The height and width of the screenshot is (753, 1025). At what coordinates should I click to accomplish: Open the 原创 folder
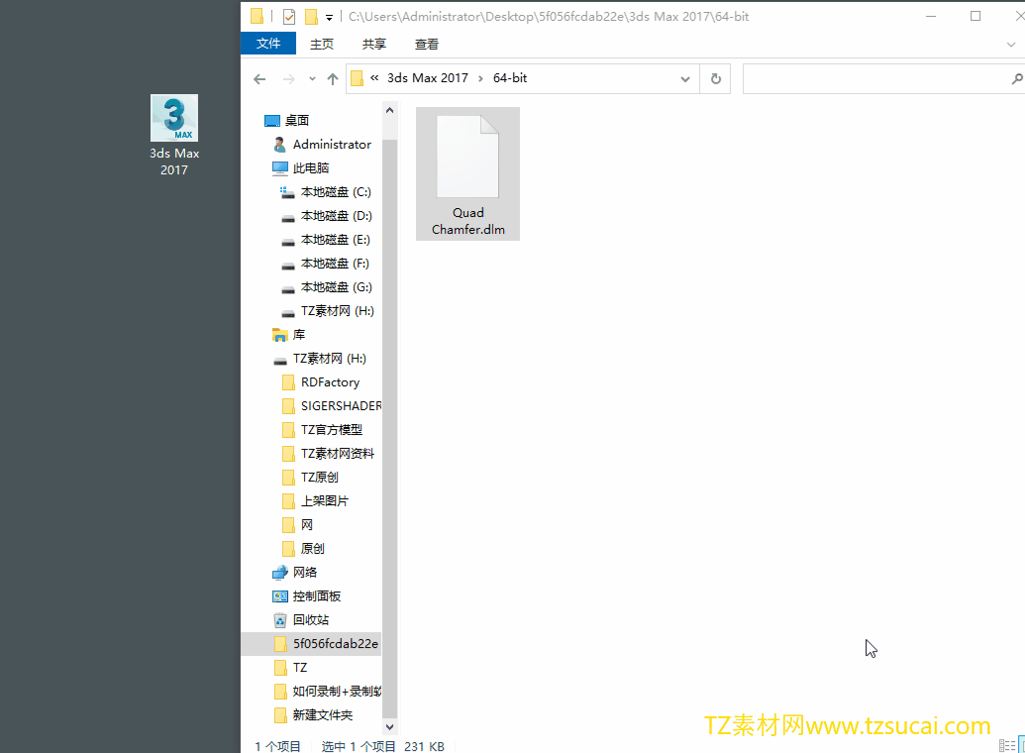[313, 549]
